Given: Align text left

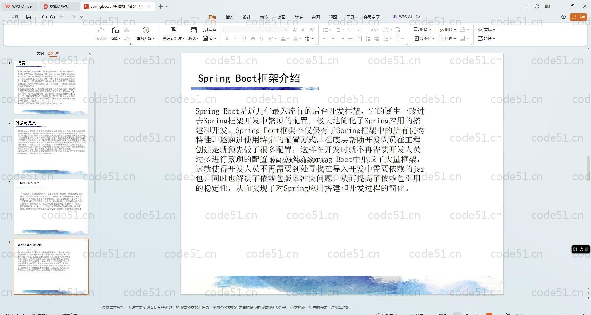Looking at the screenshot, I should point(324,38).
